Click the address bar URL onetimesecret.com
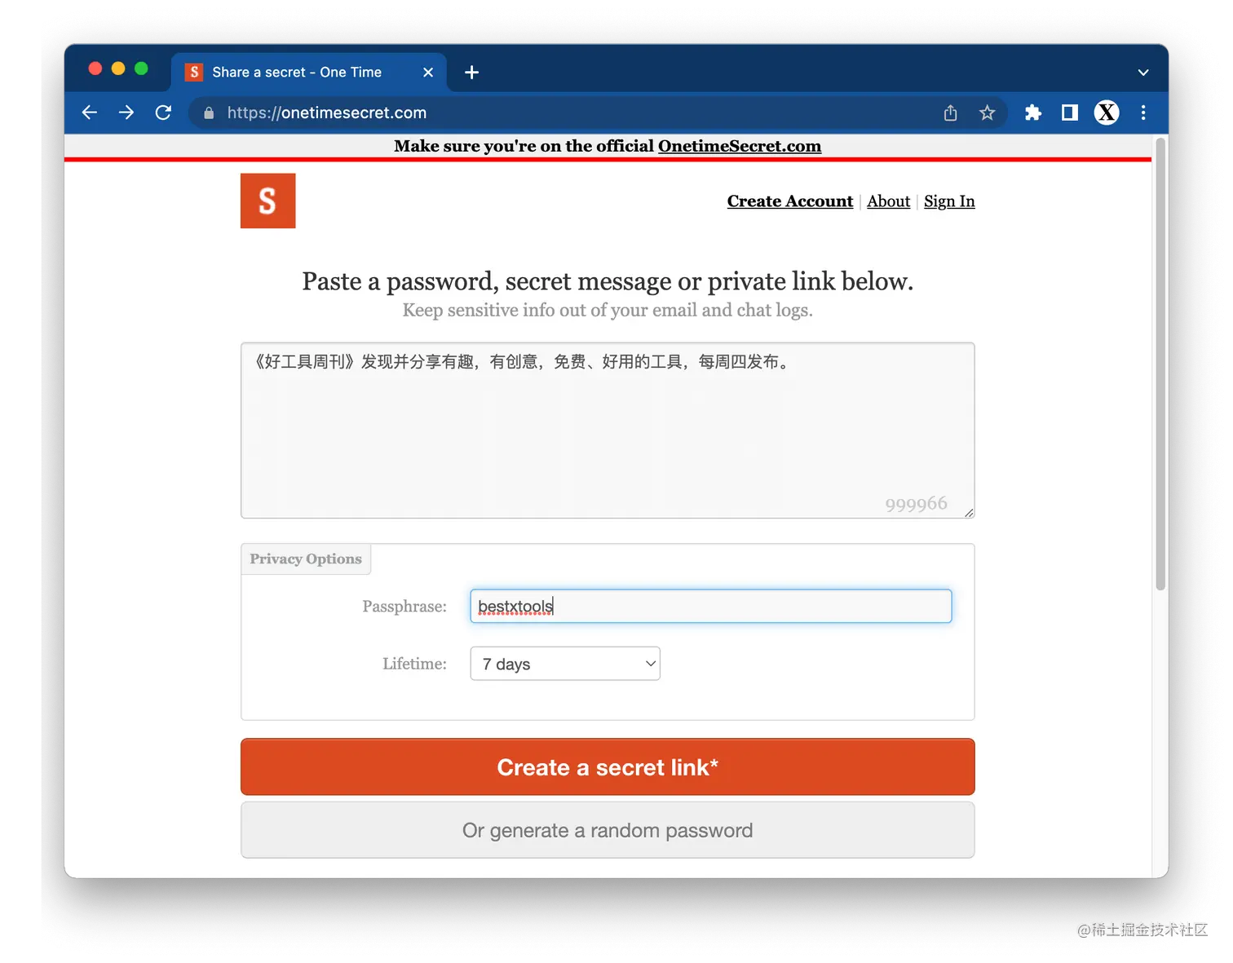The height and width of the screenshot is (963, 1233). 326,113
